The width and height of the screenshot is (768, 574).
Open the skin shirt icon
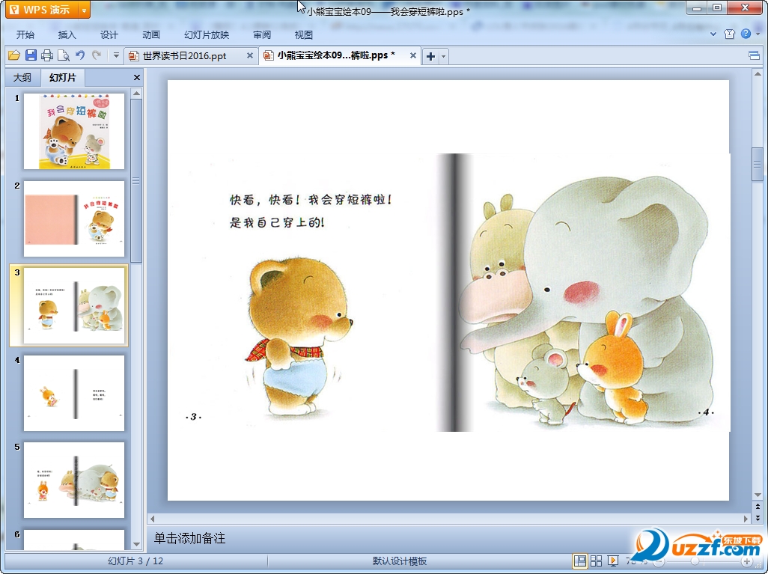[x=729, y=34]
